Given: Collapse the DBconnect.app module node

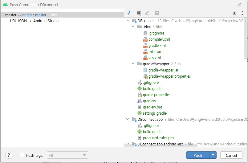Looking at the screenshot, I should pyautogui.click(x=128, y=119).
